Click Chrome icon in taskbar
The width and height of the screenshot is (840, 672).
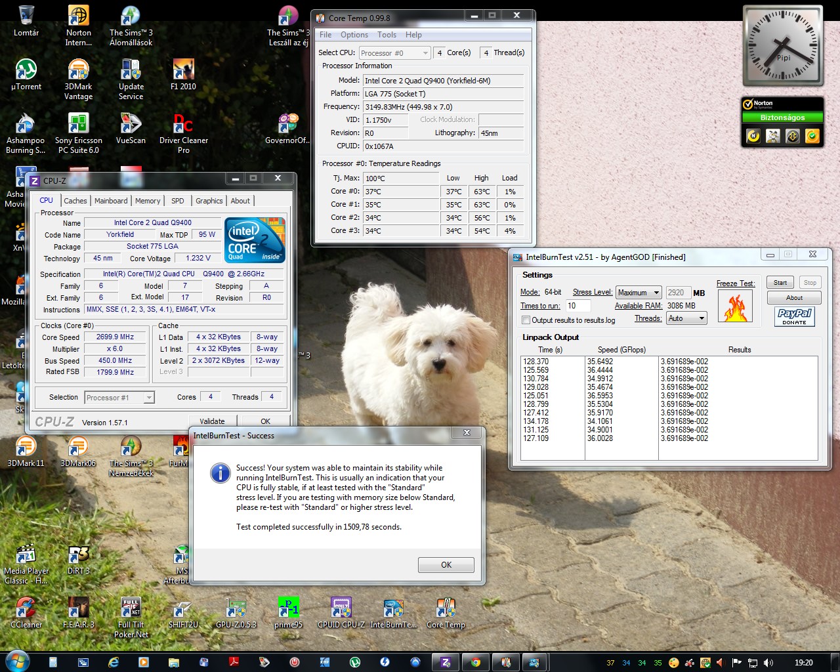pos(476,662)
